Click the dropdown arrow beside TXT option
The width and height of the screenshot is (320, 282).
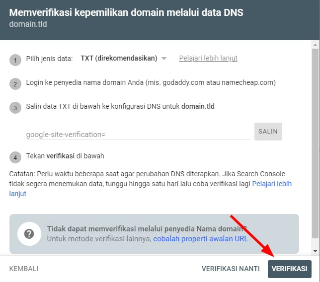point(164,59)
